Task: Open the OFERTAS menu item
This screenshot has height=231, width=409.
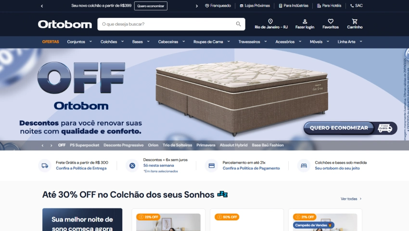Action: tap(51, 42)
